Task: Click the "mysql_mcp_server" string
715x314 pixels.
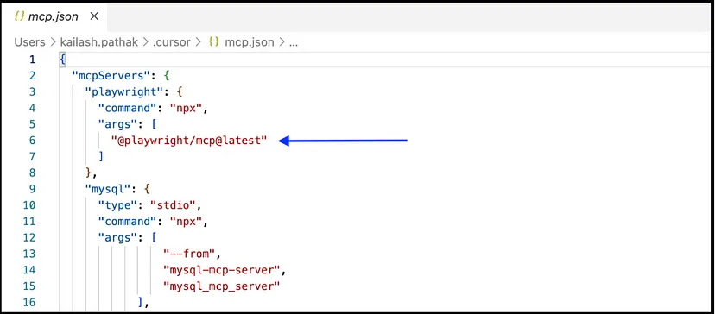Action: (x=221, y=286)
